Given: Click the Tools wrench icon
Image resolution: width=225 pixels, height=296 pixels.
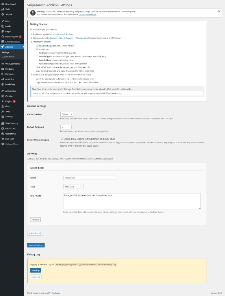Looking at the screenshot, I should [3, 111].
